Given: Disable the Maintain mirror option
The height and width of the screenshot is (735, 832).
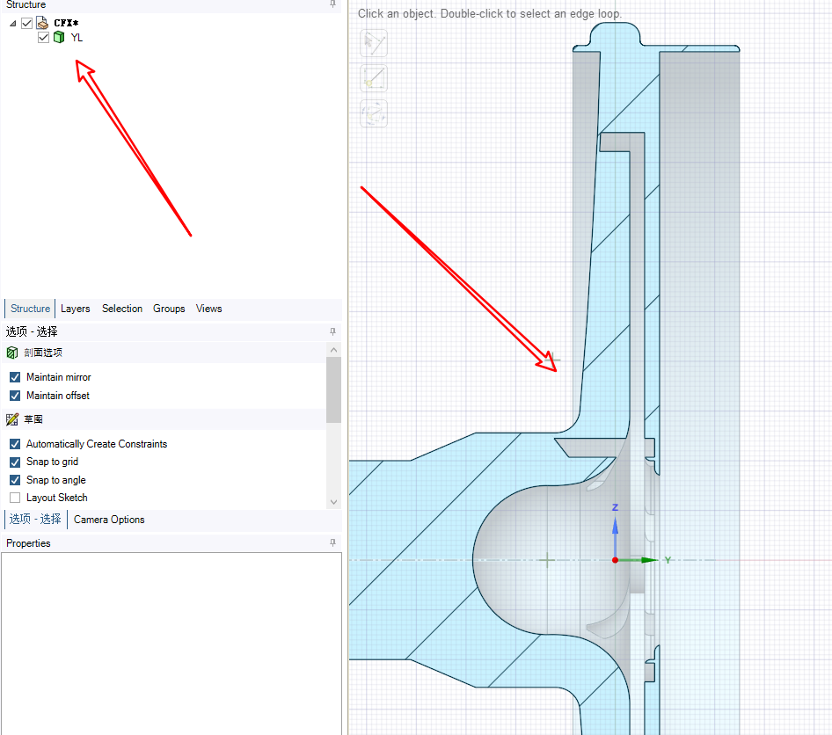Looking at the screenshot, I should click(15, 377).
